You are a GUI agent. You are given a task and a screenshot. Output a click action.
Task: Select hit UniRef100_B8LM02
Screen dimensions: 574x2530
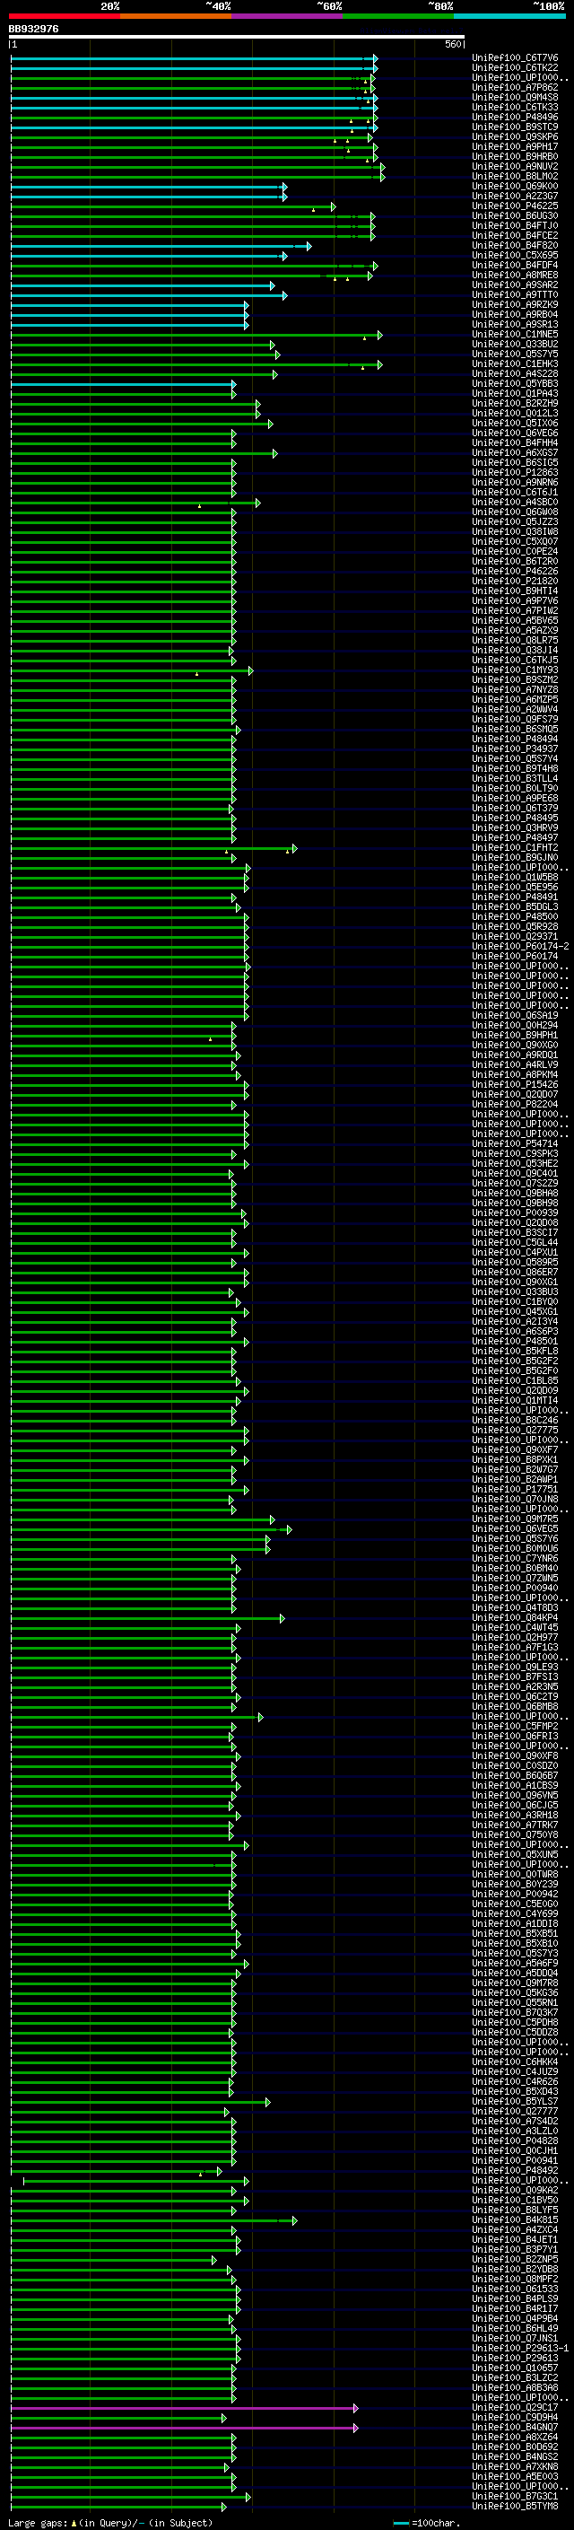point(515,177)
